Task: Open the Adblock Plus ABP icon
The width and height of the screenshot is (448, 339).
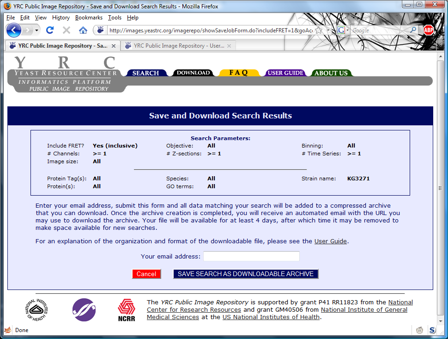Action: point(429,31)
